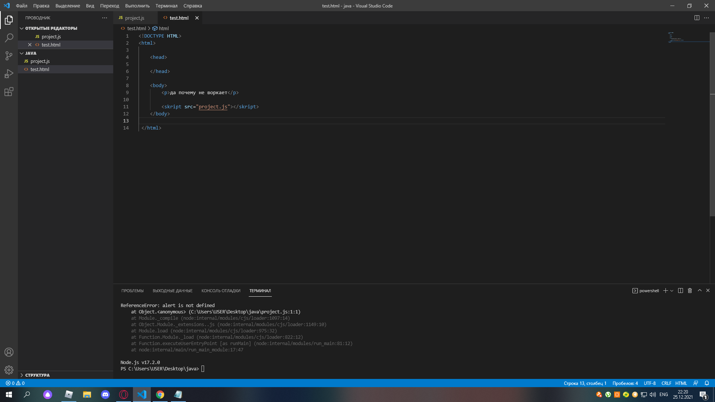Change indentation via Пробелы: 4
The height and width of the screenshot is (402, 715).
click(625, 383)
